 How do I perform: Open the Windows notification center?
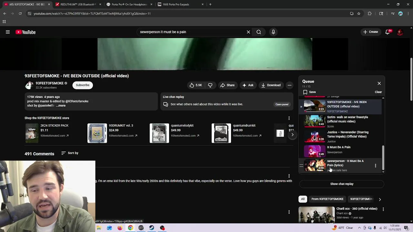406,228
